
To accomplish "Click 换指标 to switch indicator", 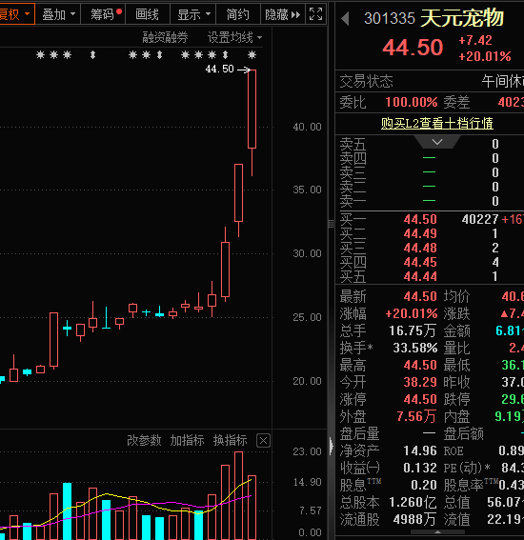I will [x=231, y=440].
